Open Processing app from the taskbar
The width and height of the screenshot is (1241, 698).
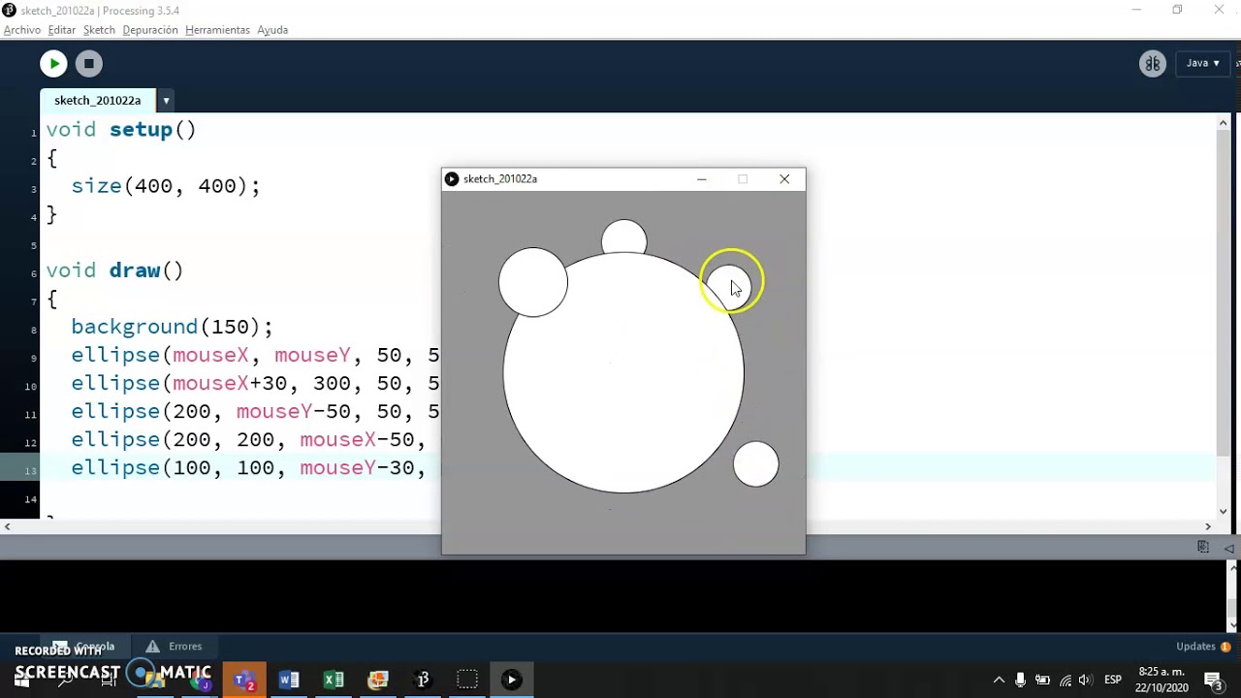pyautogui.click(x=423, y=680)
